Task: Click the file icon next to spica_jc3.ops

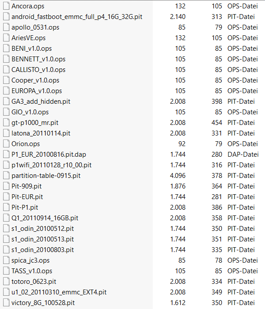Action: pos(6,260)
